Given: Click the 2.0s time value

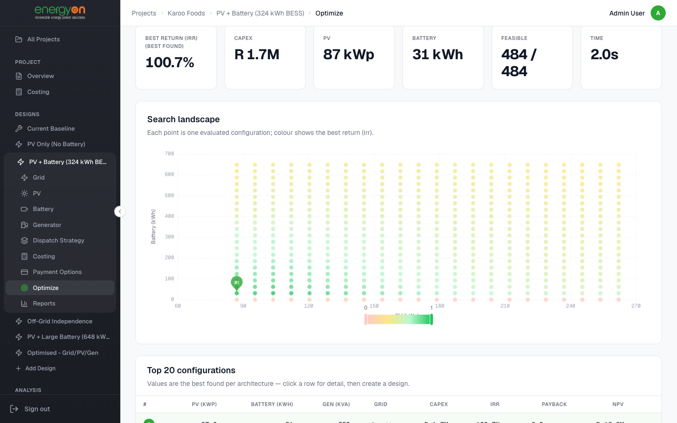Looking at the screenshot, I should point(604,55).
